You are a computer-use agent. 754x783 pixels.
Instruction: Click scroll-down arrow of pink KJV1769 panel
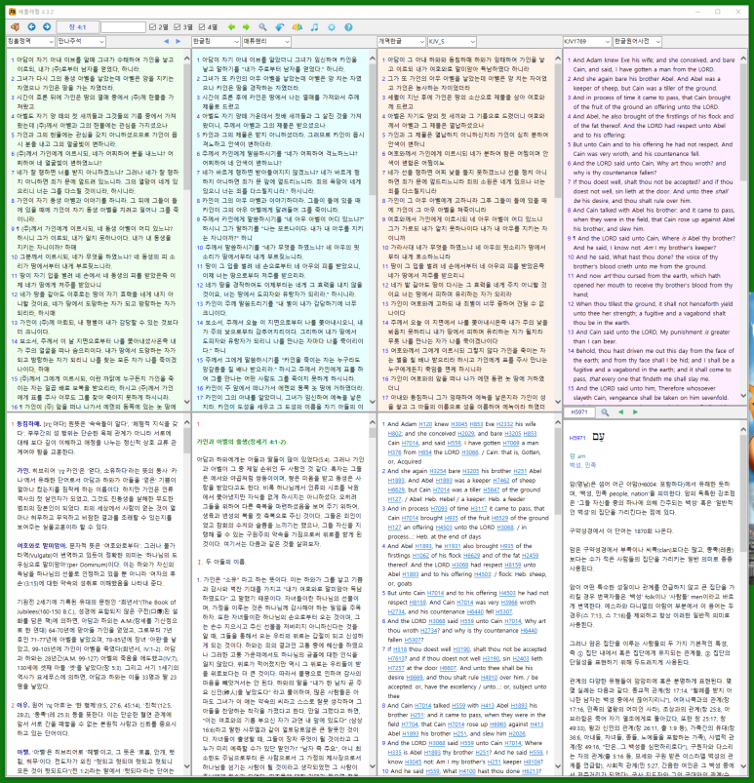(x=743, y=396)
